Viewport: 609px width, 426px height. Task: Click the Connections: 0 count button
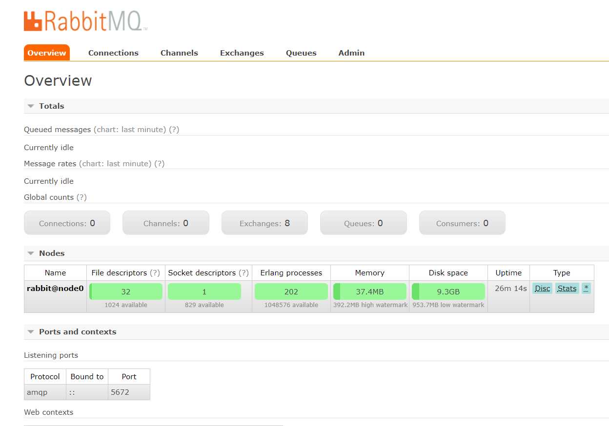[x=67, y=223]
